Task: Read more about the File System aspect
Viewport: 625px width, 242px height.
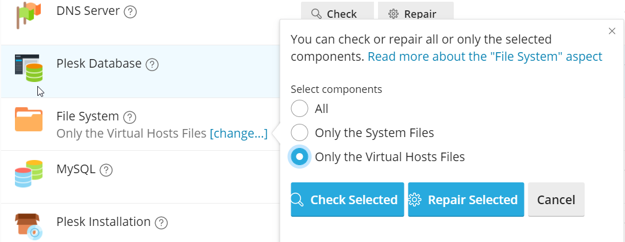Action: tap(484, 56)
